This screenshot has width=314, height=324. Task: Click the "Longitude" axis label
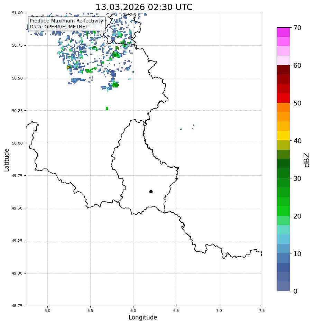(143, 317)
